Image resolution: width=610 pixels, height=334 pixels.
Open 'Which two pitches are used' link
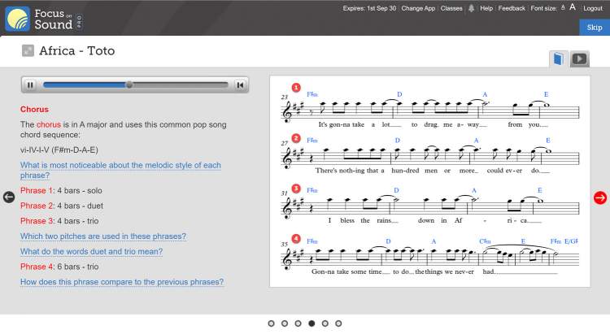coord(103,236)
